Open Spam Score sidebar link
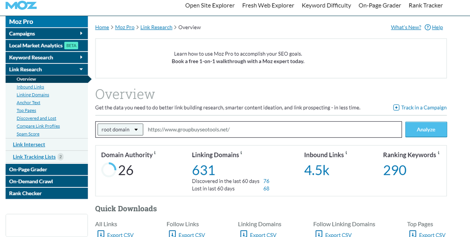The height and width of the screenshot is (237, 470). 28,134
